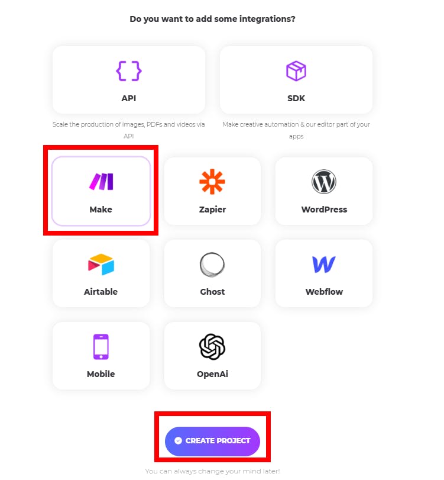Toggle the Make integration card

click(101, 191)
